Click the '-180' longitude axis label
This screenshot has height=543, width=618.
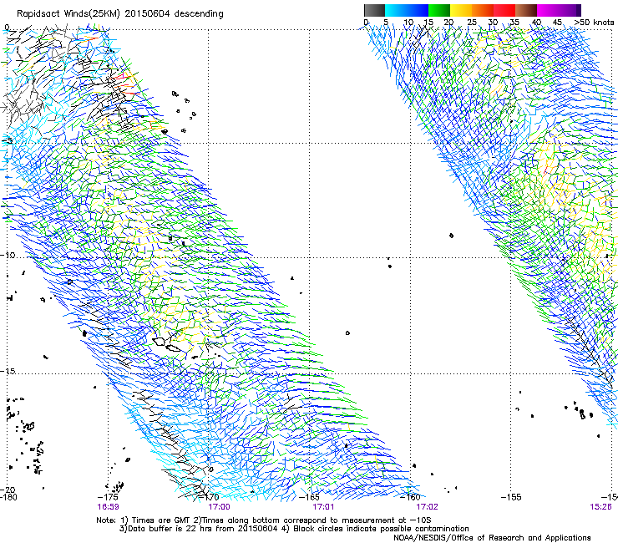point(8,497)
